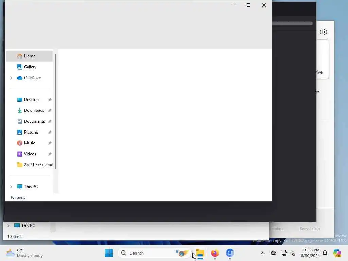Click the 10 items status text in front window
Viewport: 348px width, 261px height.
(x=18, y=197)
